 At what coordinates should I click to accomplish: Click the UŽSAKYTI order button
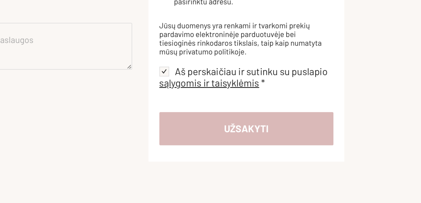point(246,129)
